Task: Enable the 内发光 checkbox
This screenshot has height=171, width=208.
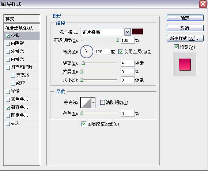Action: (8, 60)
